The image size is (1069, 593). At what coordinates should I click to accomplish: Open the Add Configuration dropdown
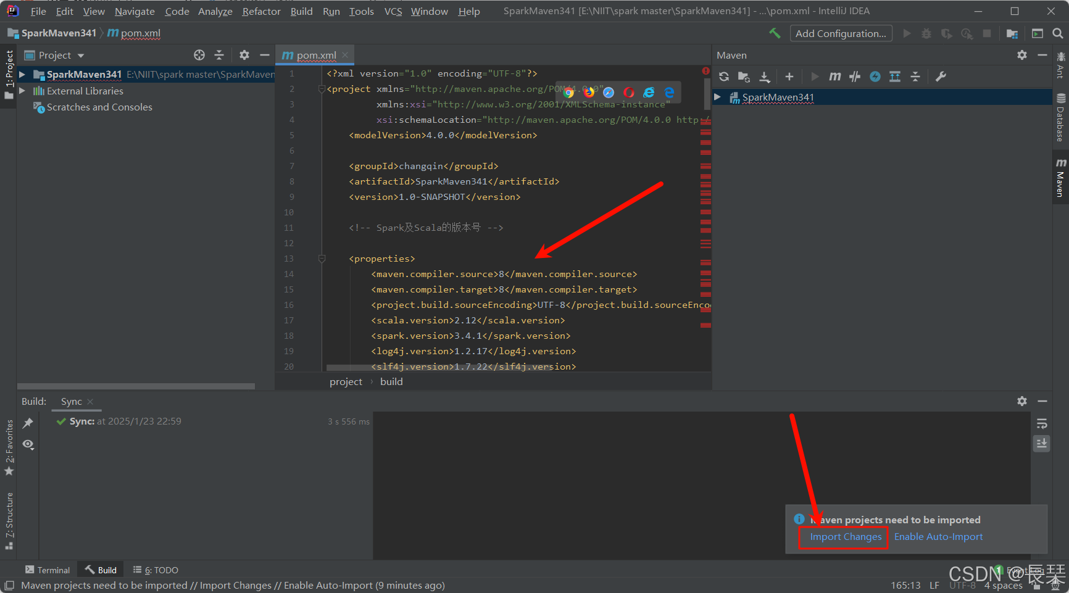(x=841, y=33)
